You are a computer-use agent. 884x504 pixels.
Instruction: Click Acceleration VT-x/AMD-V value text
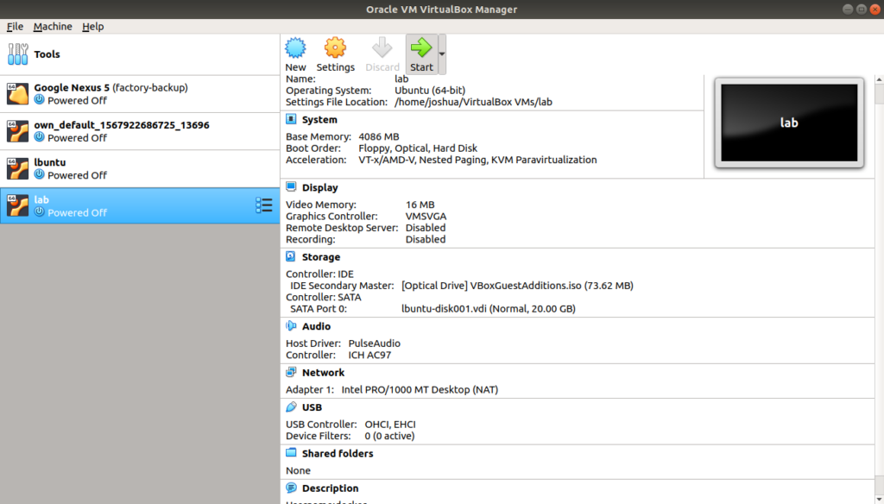[x=477, y=161]
